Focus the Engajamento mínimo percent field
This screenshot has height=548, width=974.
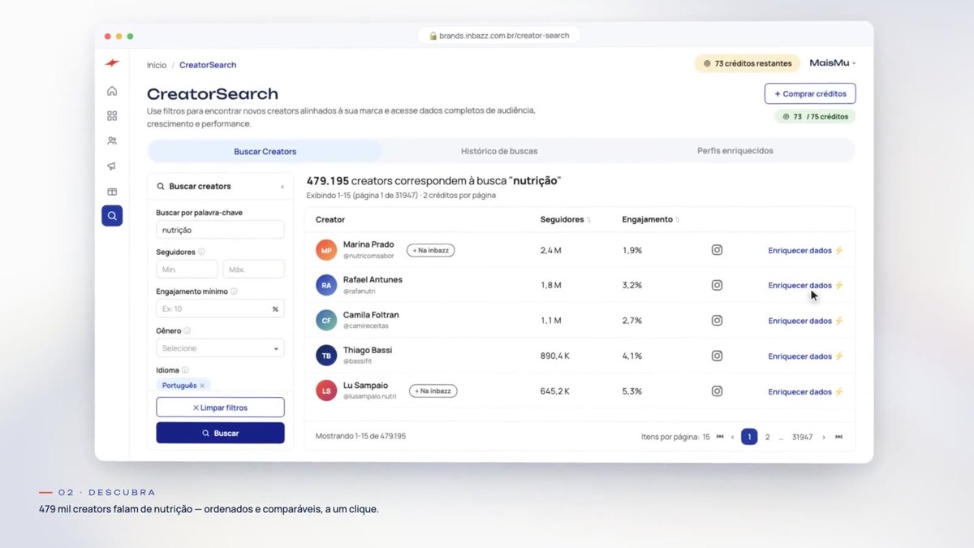pyautogui.click(x=220, y=309)
